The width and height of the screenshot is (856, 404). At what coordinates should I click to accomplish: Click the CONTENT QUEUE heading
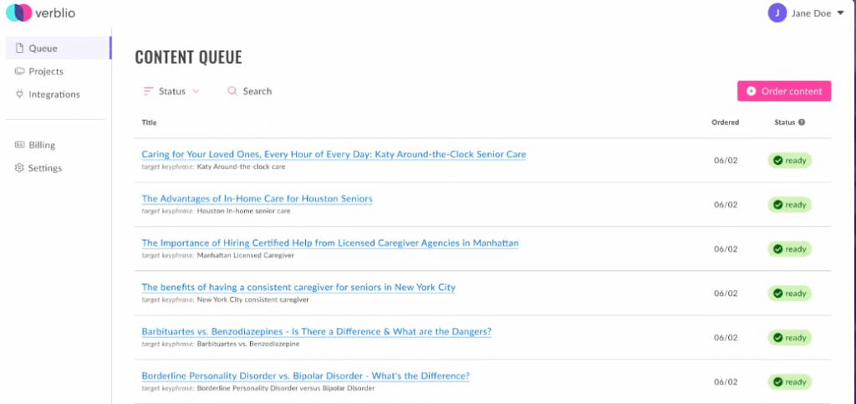pyautogui.click(x=188, y=58)
